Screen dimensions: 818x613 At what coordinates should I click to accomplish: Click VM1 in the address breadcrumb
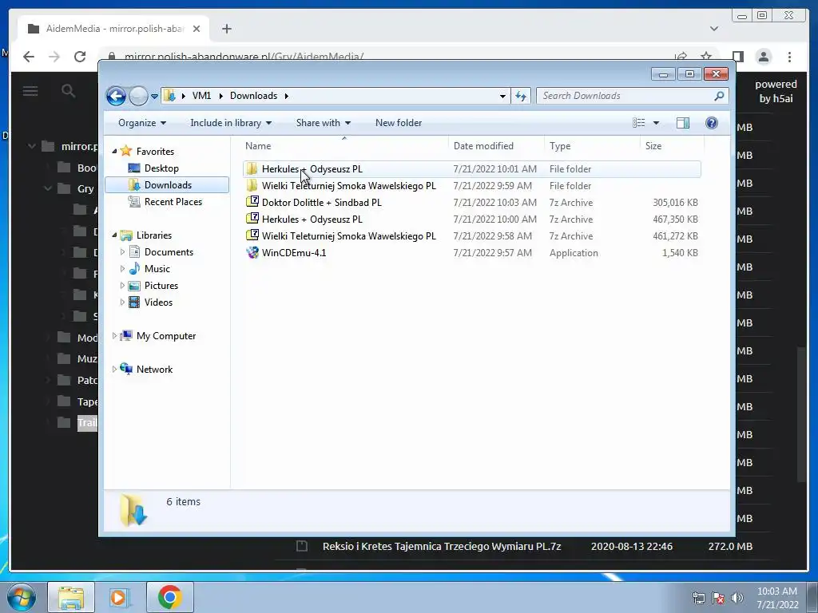point(201,96)
